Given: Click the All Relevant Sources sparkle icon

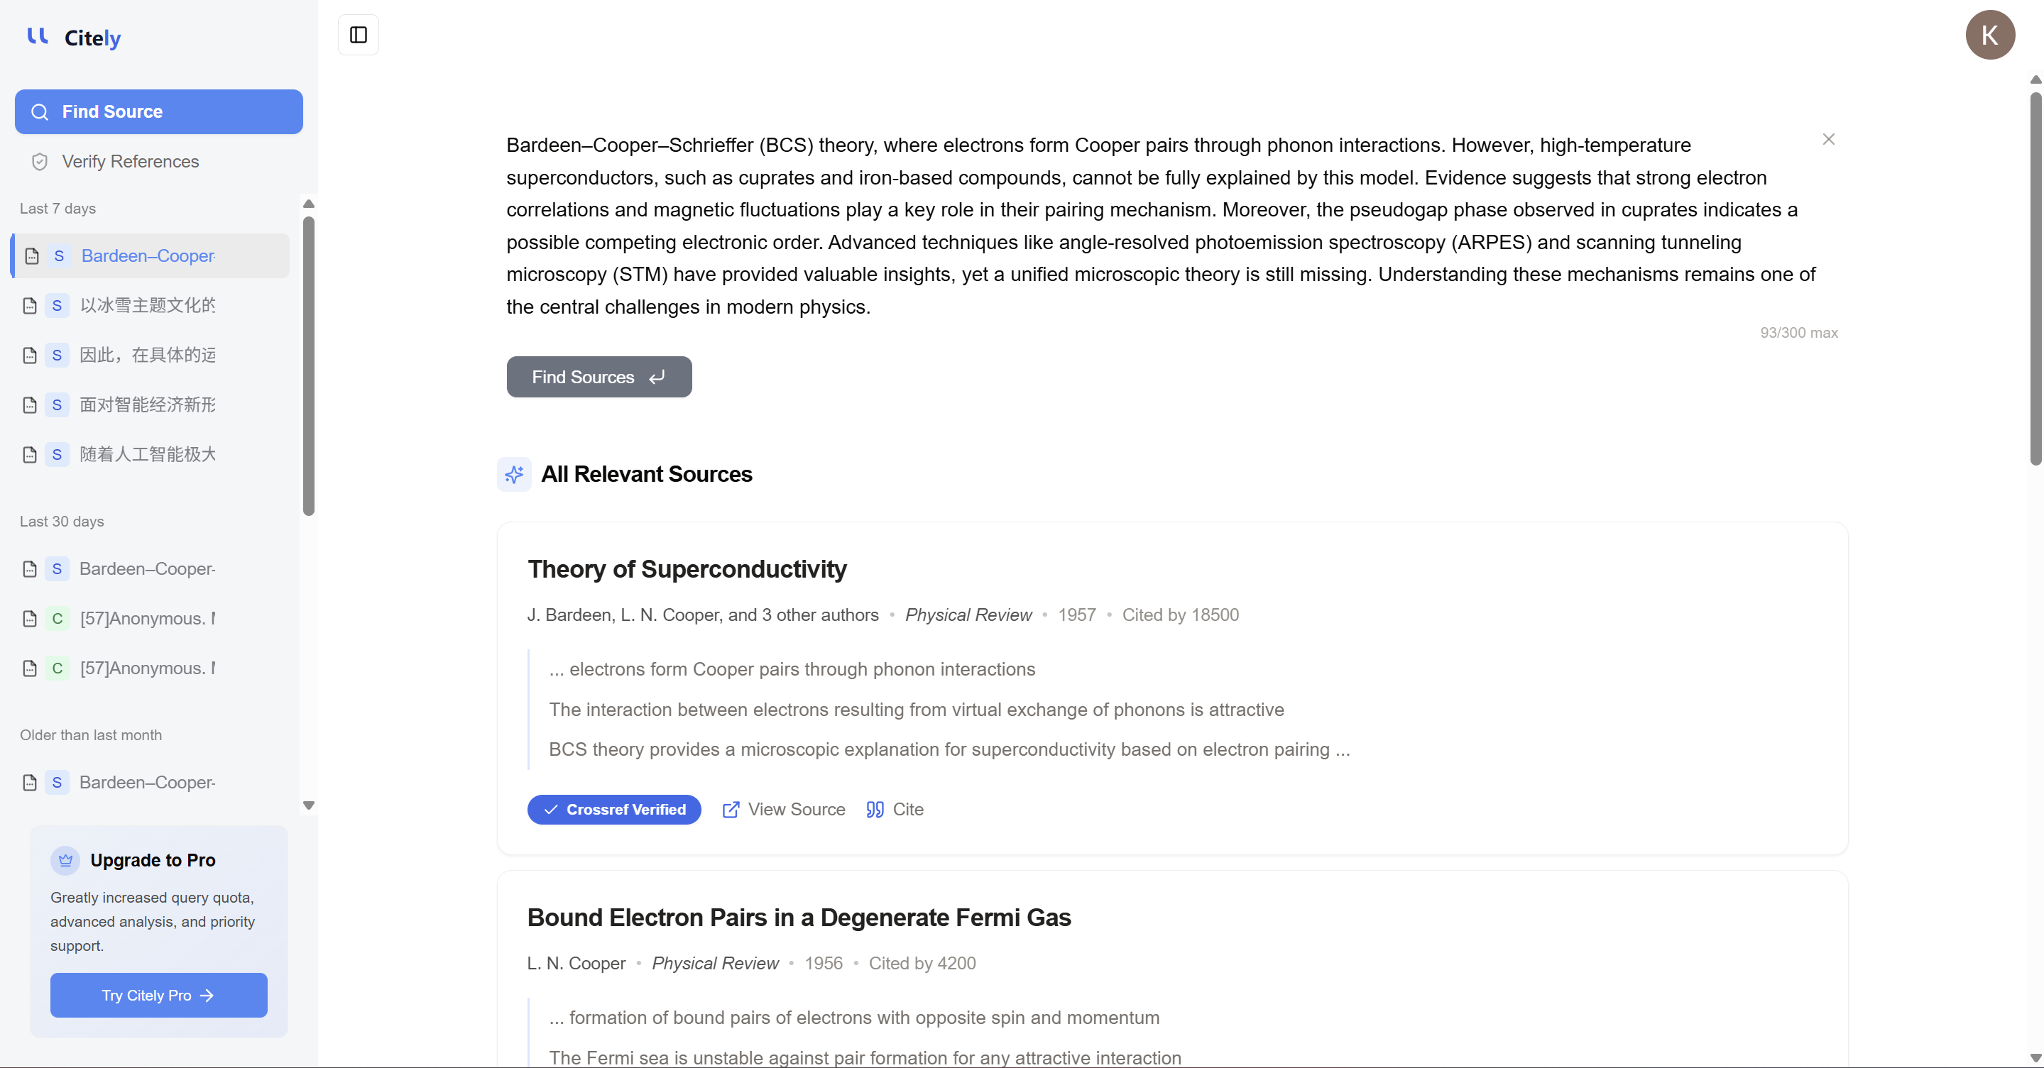Looking at the screenshot, I should [514, 474].
